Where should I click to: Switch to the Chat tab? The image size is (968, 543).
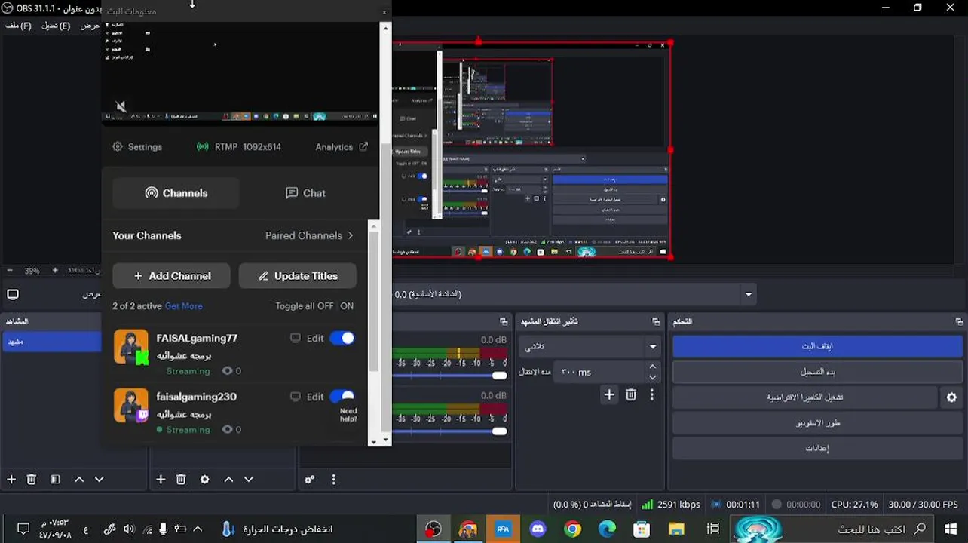(x=305, y=193)
